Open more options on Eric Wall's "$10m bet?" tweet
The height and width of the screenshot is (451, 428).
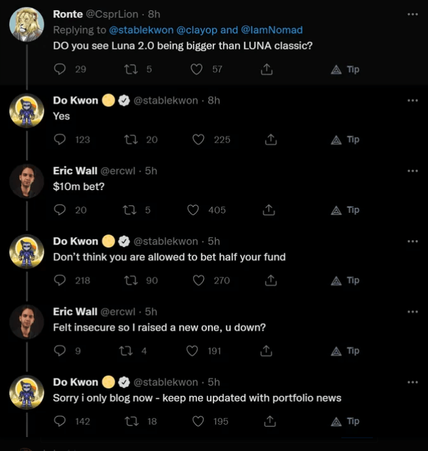pos(413,171)
